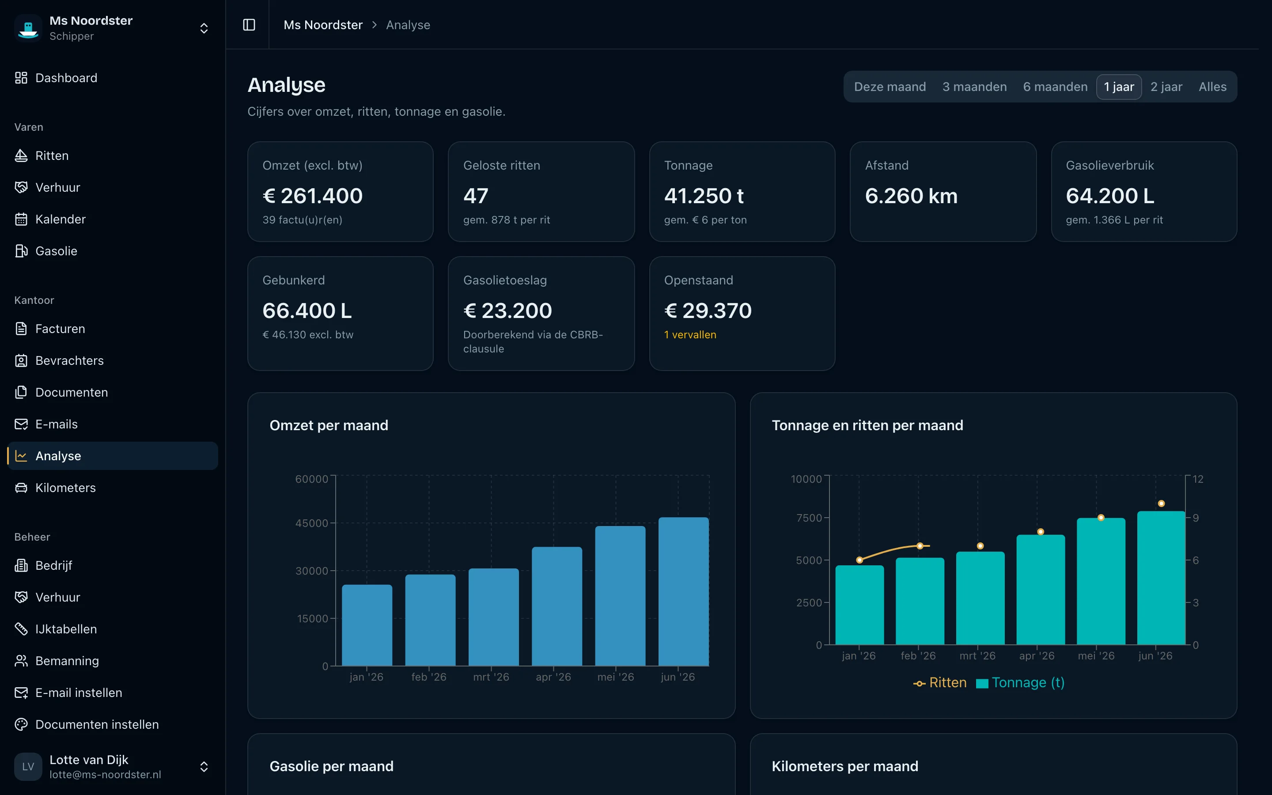Click the mrt '26 omzet bar
This screenshot has height=795, width=1272.
coord(493,617)
